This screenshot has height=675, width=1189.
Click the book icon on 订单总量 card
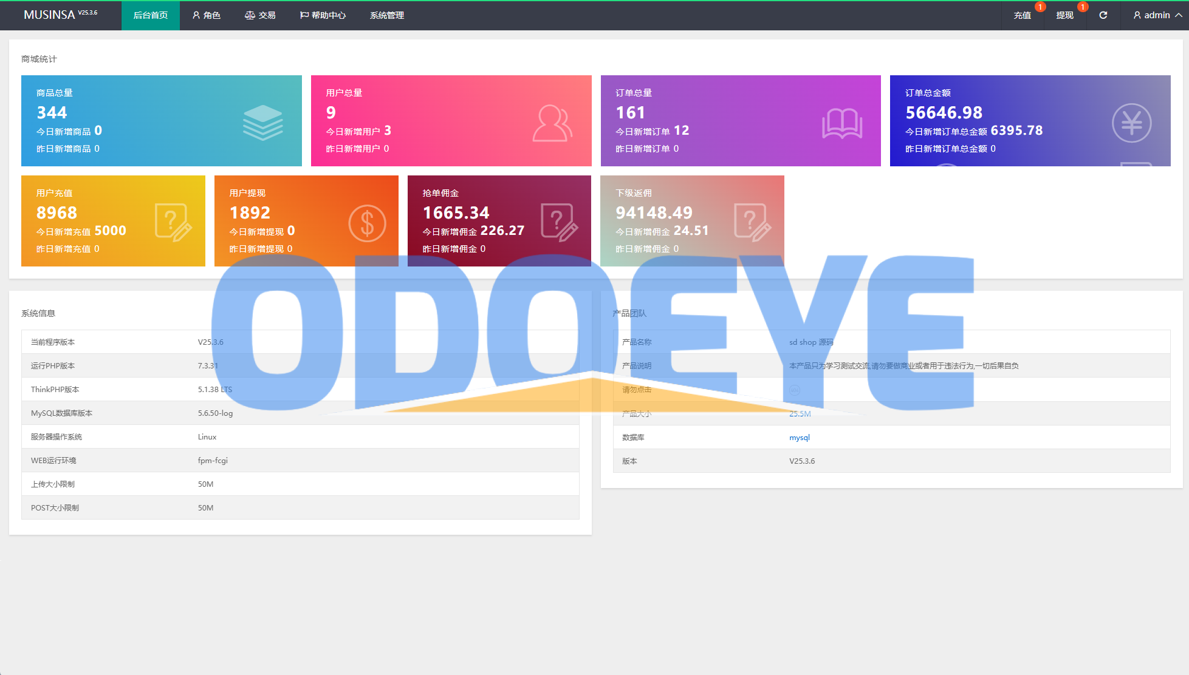842,123
